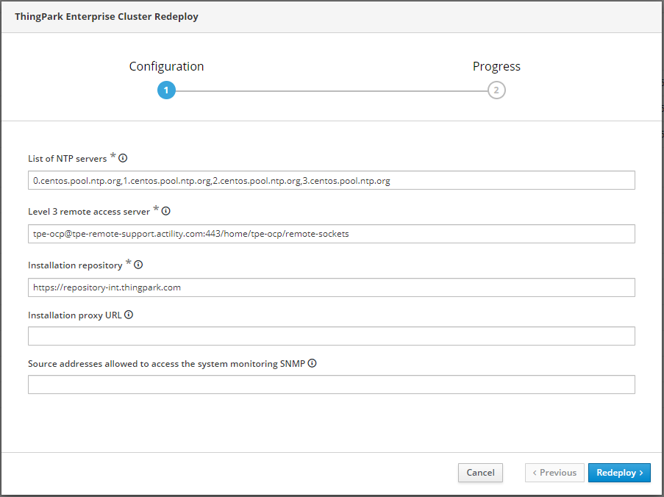The height and width of the screenshot is (497, 664).
Task: Start the Redeploy action
Action: tap(619, 473)
